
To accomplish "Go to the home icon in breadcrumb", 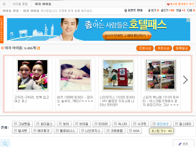I will pos(4,4).
